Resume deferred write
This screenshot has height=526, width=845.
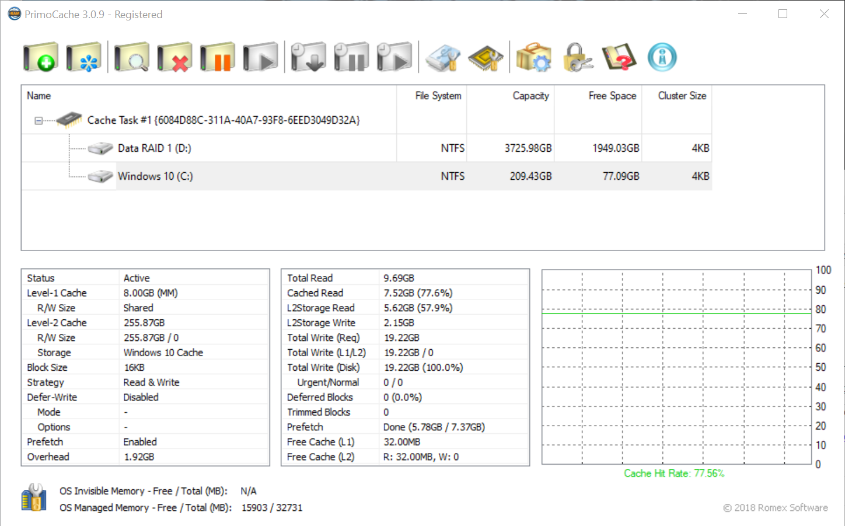coord(394,57)
